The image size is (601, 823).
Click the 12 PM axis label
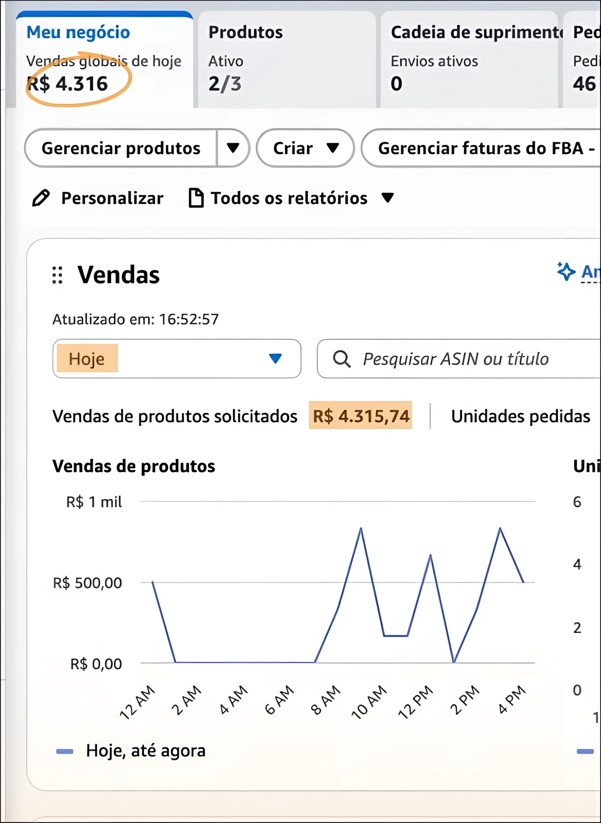pyautogui.click(x=416, y=702)
